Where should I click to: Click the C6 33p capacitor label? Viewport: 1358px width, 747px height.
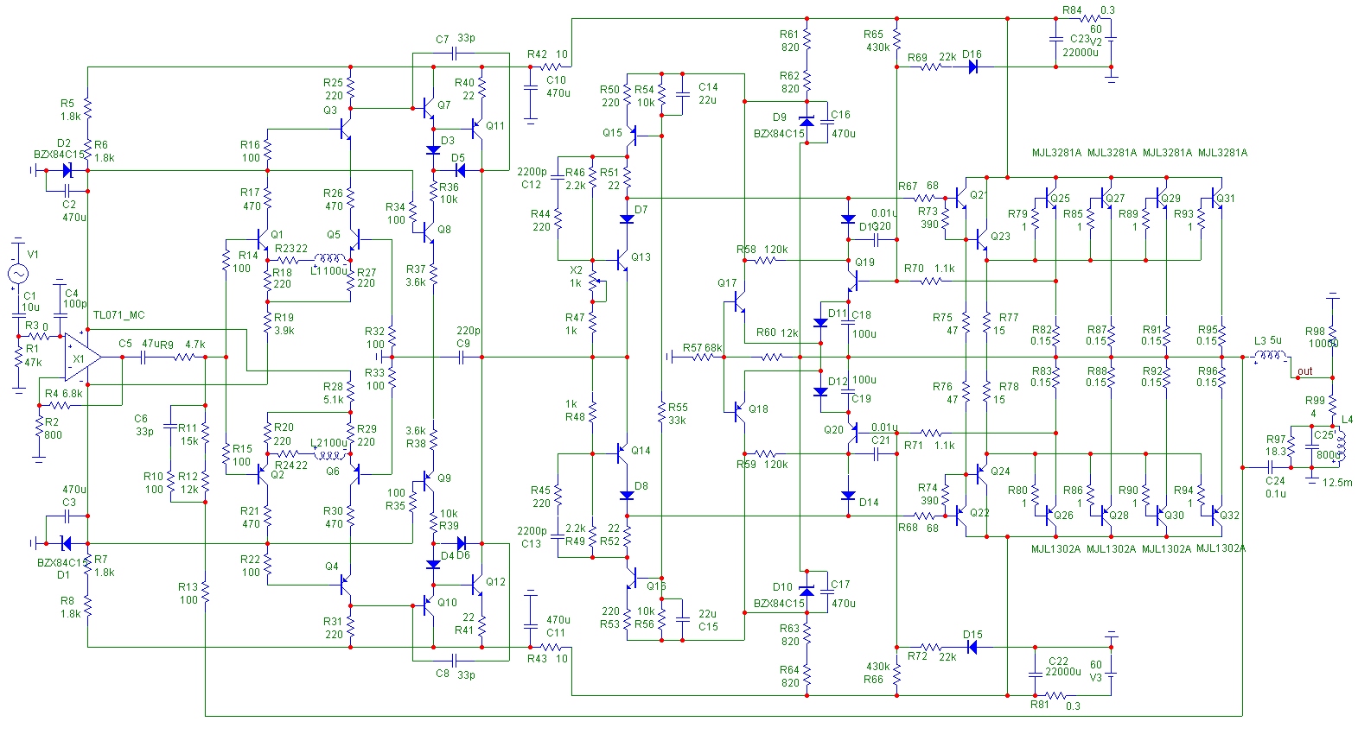144,425
